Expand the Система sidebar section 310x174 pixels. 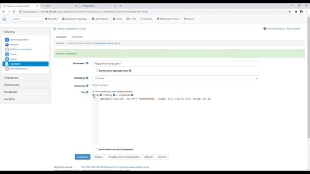26,99
